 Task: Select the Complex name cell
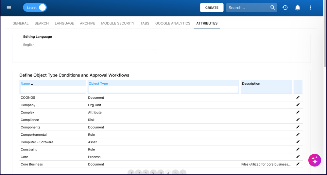point(27,113)
